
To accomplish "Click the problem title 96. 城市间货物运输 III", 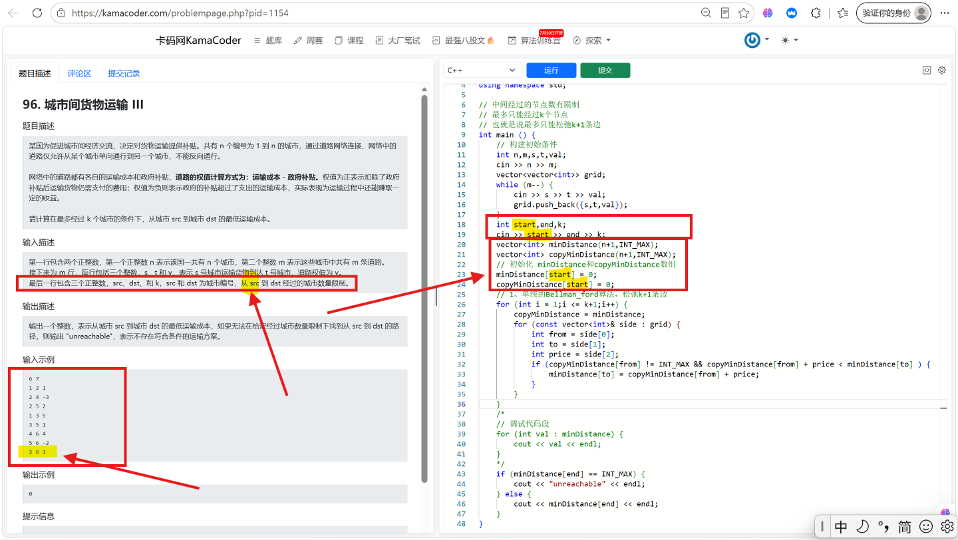I will (x=83, y=104).
